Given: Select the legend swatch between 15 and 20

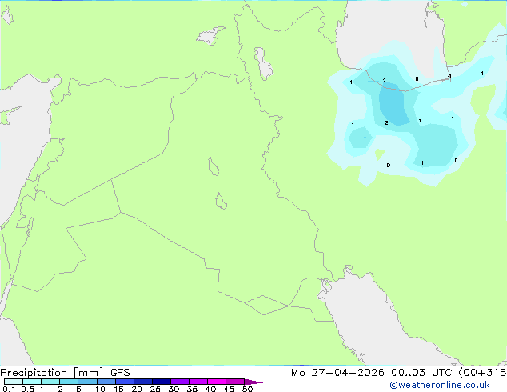Looking at the screenshot, I should pyautogui.click(x=125, y=382).
